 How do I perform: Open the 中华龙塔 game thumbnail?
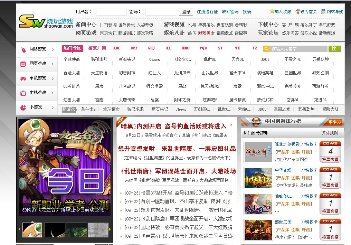click(258, 178)
